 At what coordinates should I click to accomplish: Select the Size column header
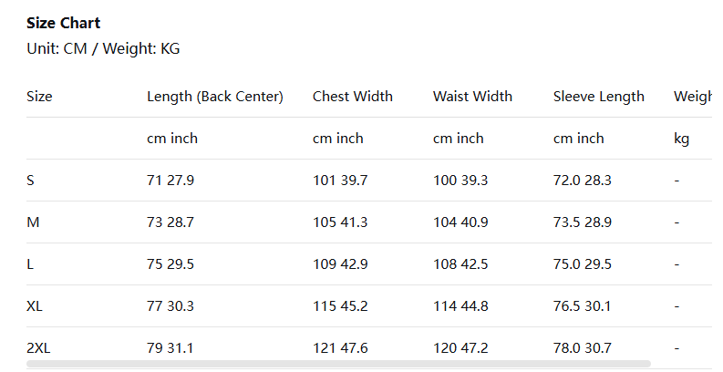pyautogui.click(x=40, y=97)
